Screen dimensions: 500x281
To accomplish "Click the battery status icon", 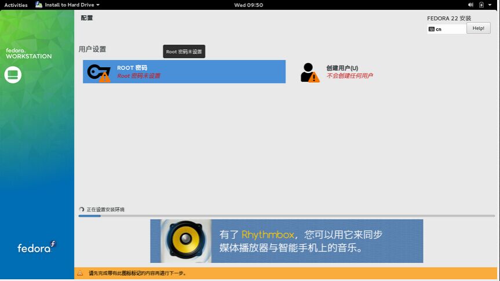I will click(481, 5).
